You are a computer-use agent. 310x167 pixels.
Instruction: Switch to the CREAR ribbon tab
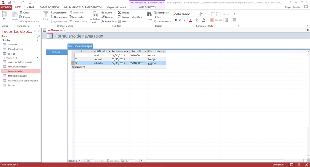[x=31, y=7]
